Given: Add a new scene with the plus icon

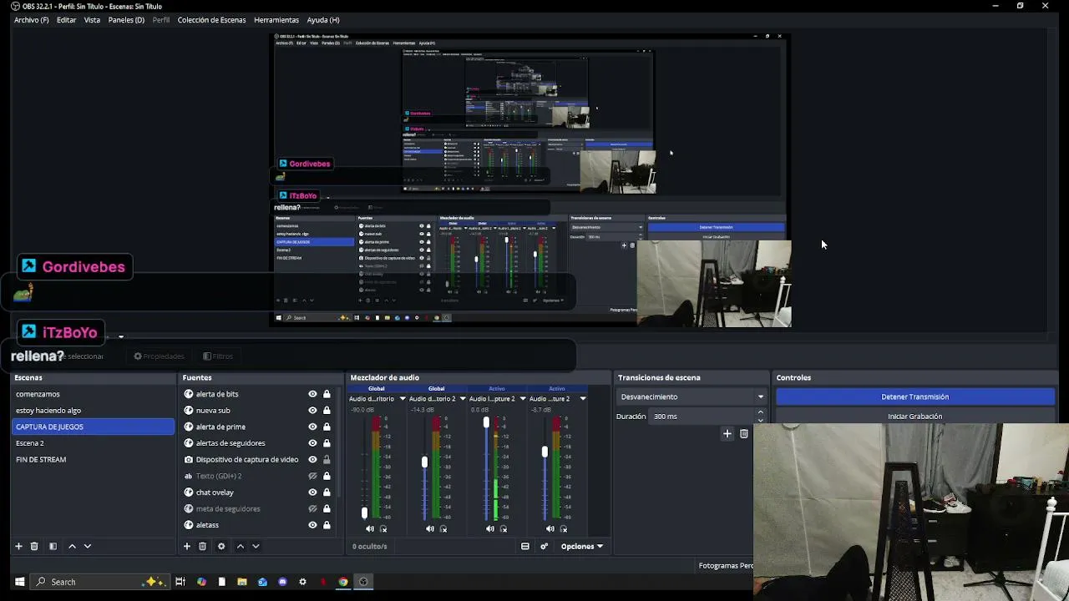Looking at the screenshot, I should pyautogui.click(x=18, y=546).
